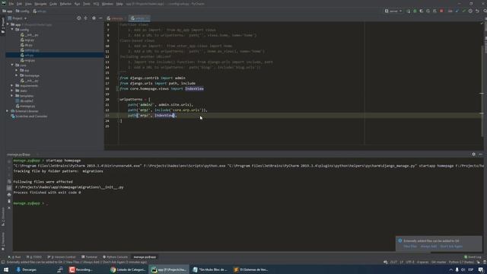Expand the homepage folder

pyautogui.click(x=17, y=75)
